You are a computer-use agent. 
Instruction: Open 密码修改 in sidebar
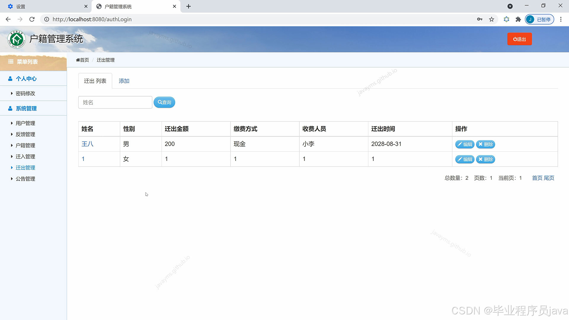point(25,93)
